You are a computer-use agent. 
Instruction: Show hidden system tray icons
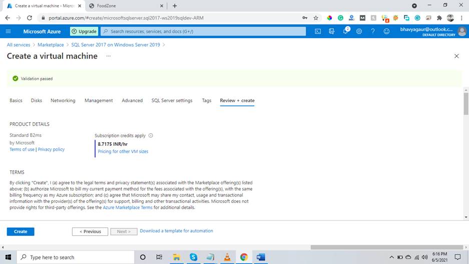tap(391, 257)
